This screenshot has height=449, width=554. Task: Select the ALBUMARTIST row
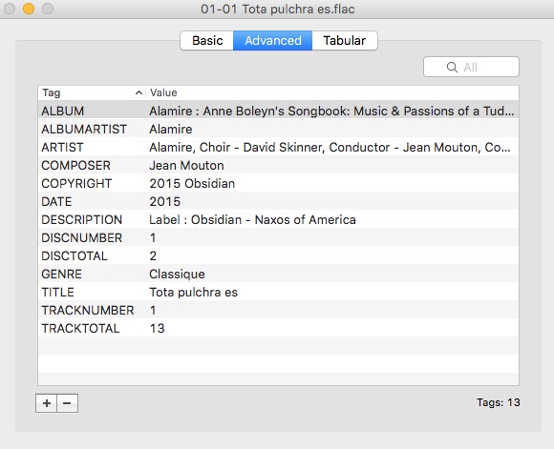click(x=278, y=129)
